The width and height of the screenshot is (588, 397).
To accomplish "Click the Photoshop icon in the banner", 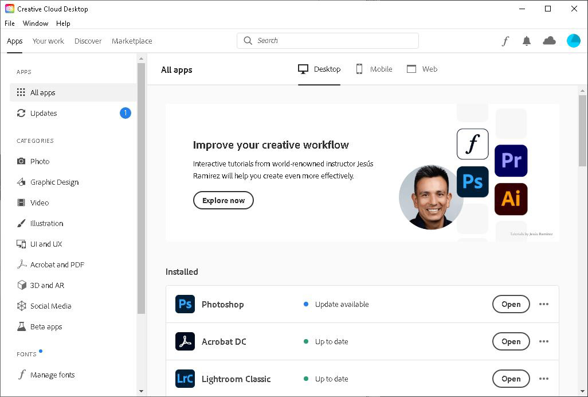I will (x=472, y=182).
